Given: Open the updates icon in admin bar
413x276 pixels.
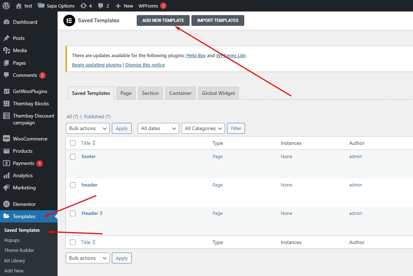Looking at the screenshot, I should (83, 6).
